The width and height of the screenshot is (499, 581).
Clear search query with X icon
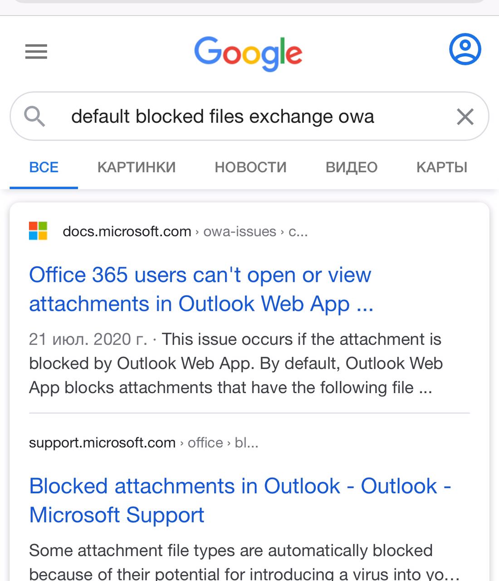tap(465, 117)
